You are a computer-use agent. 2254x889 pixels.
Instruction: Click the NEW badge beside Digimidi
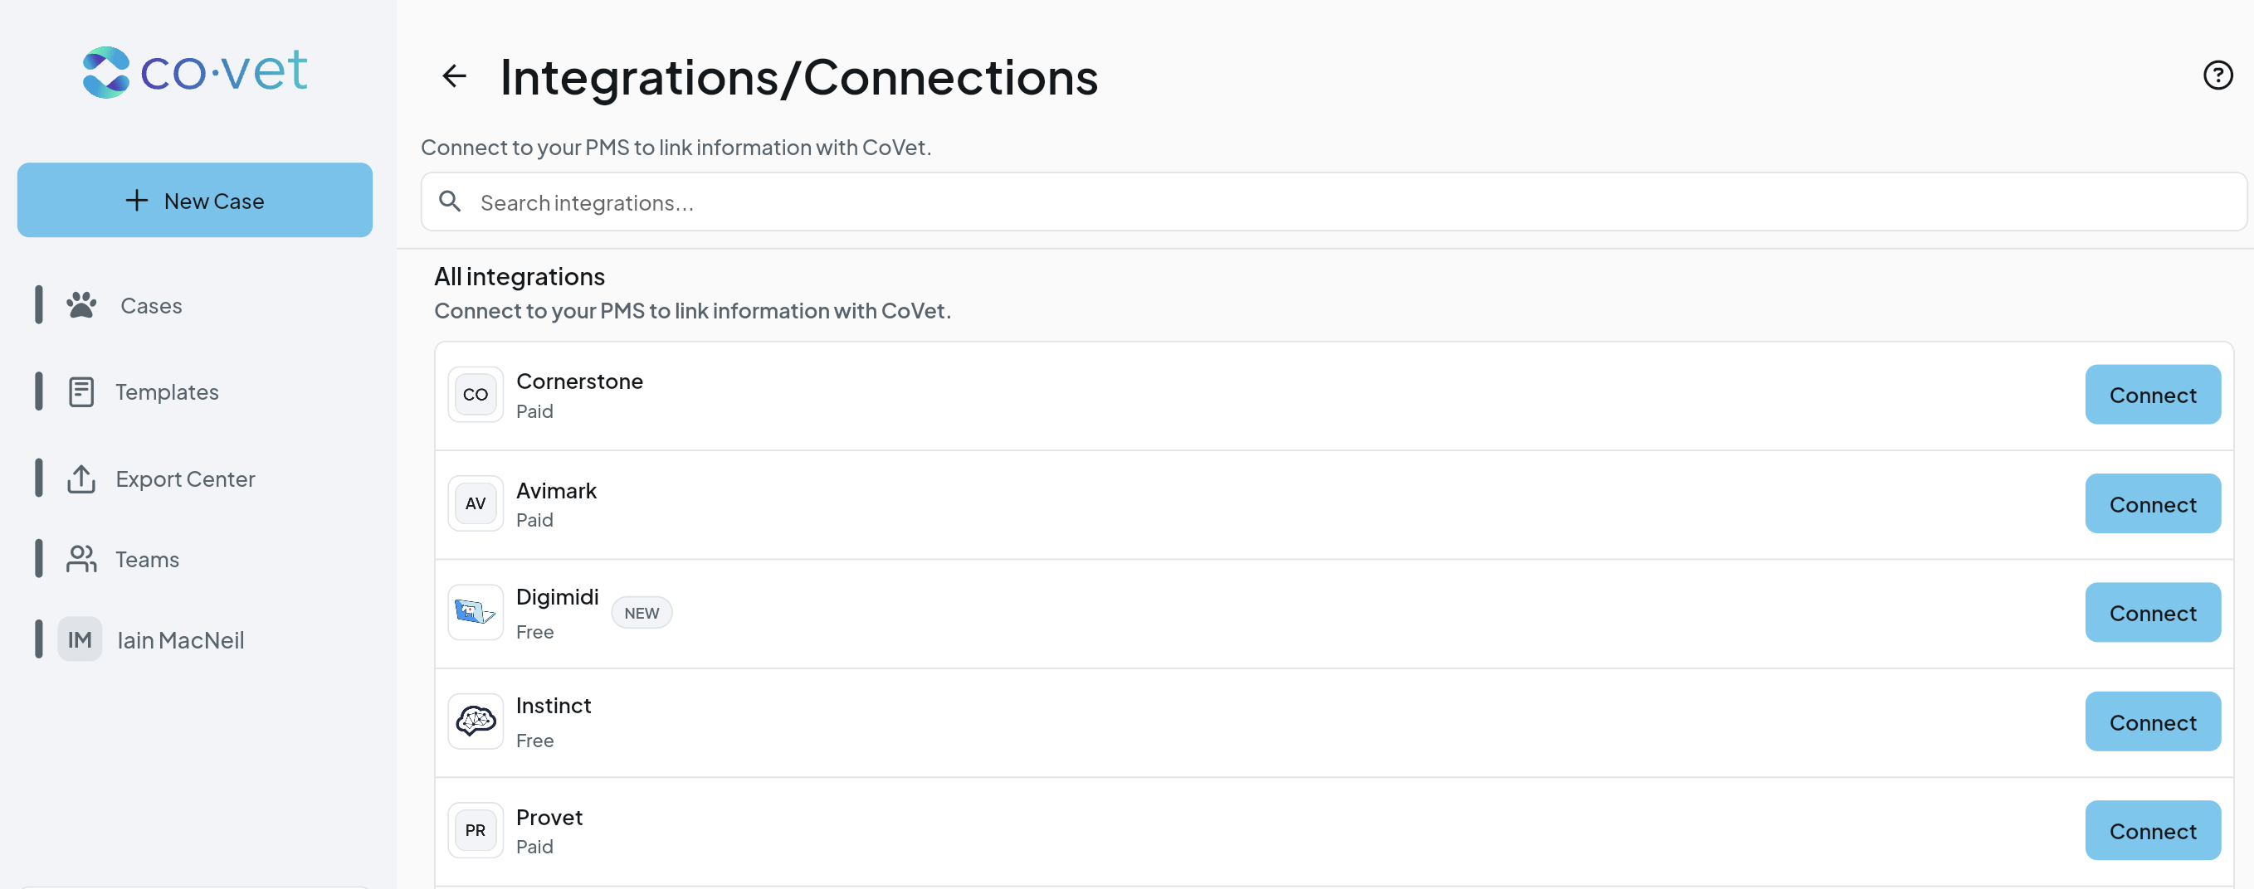click(642, 613)
